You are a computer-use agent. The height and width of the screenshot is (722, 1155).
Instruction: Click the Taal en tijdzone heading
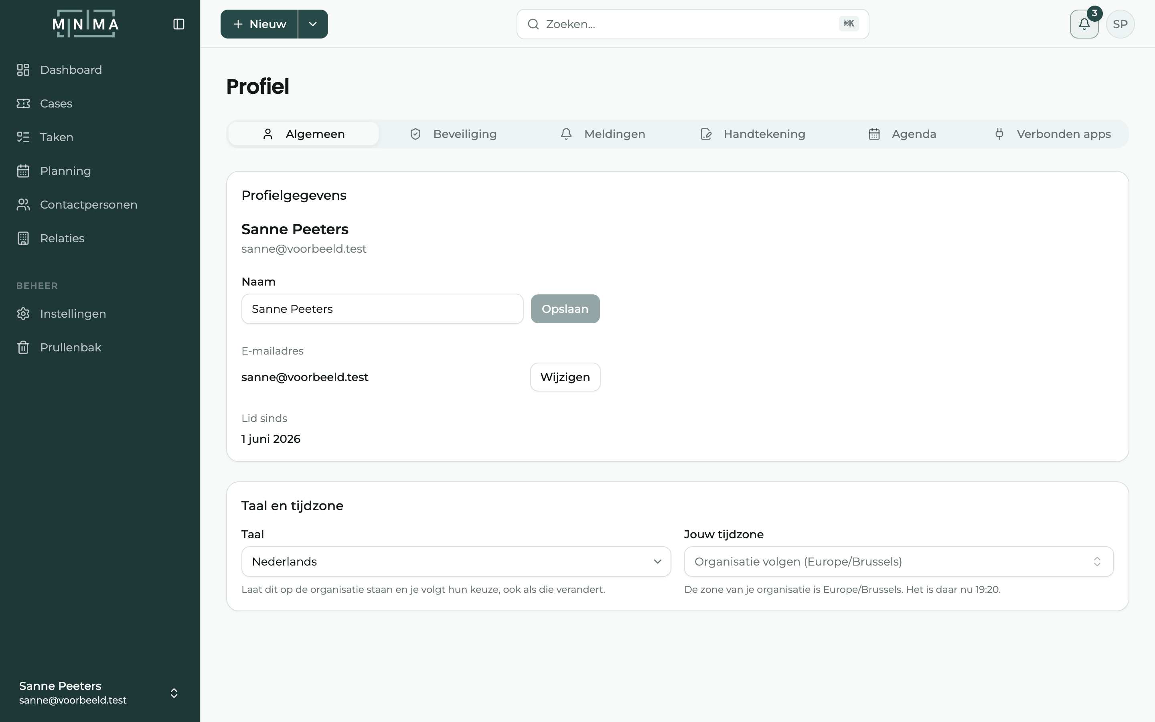(293, 506)
